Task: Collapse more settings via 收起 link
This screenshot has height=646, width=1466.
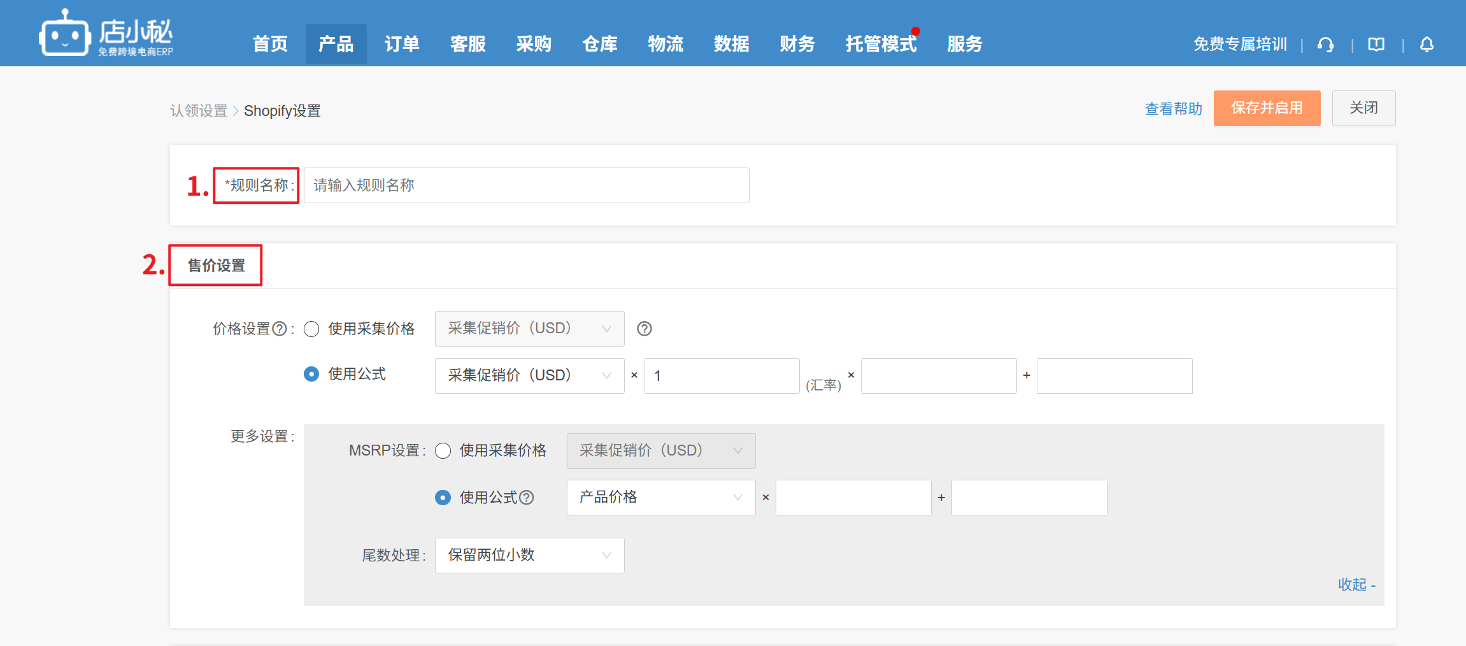Action: pyautogui.click(x=1356, y=584)
